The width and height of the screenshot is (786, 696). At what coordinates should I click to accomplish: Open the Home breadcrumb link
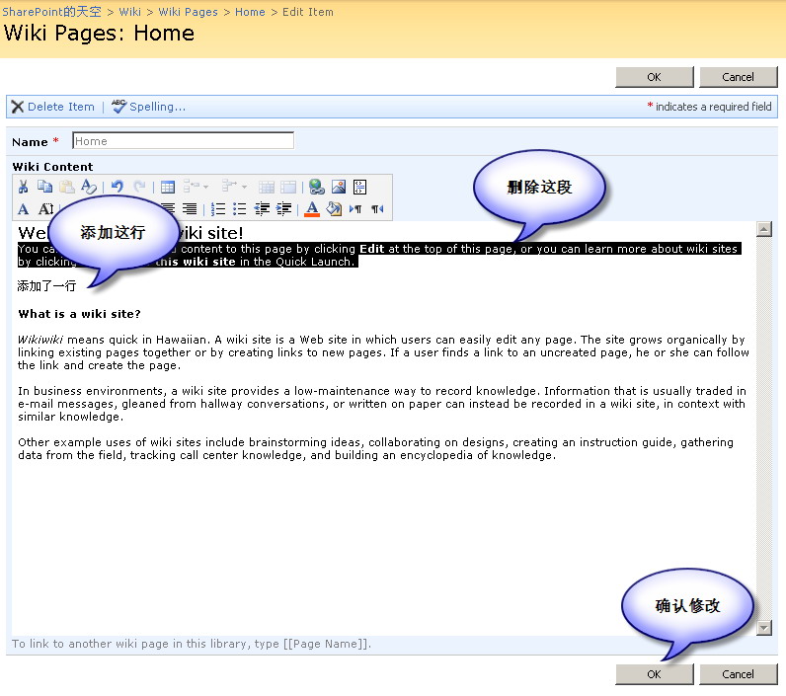[x=250, y=12]
